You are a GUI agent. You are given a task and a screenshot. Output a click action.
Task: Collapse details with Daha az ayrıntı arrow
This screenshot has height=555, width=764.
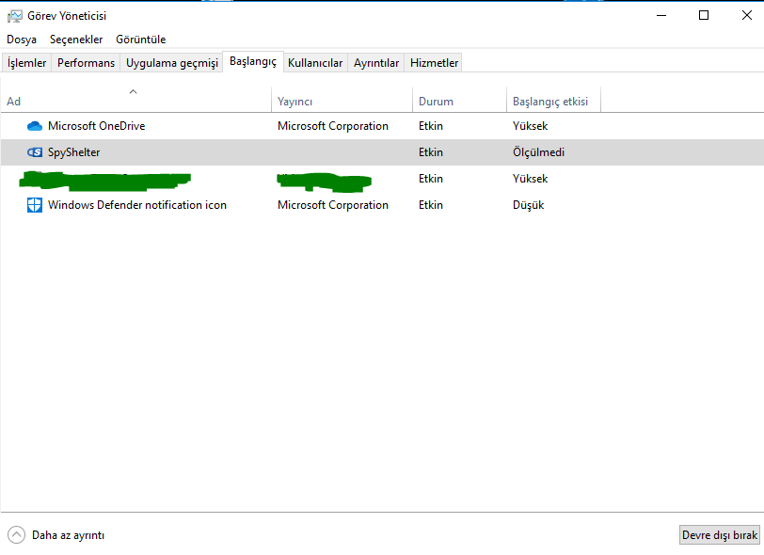pyautogui.click(x=16, y=535)
